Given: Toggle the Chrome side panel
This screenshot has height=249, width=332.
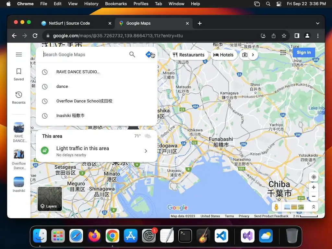Looking at the screenshot, I should (297, 36).
